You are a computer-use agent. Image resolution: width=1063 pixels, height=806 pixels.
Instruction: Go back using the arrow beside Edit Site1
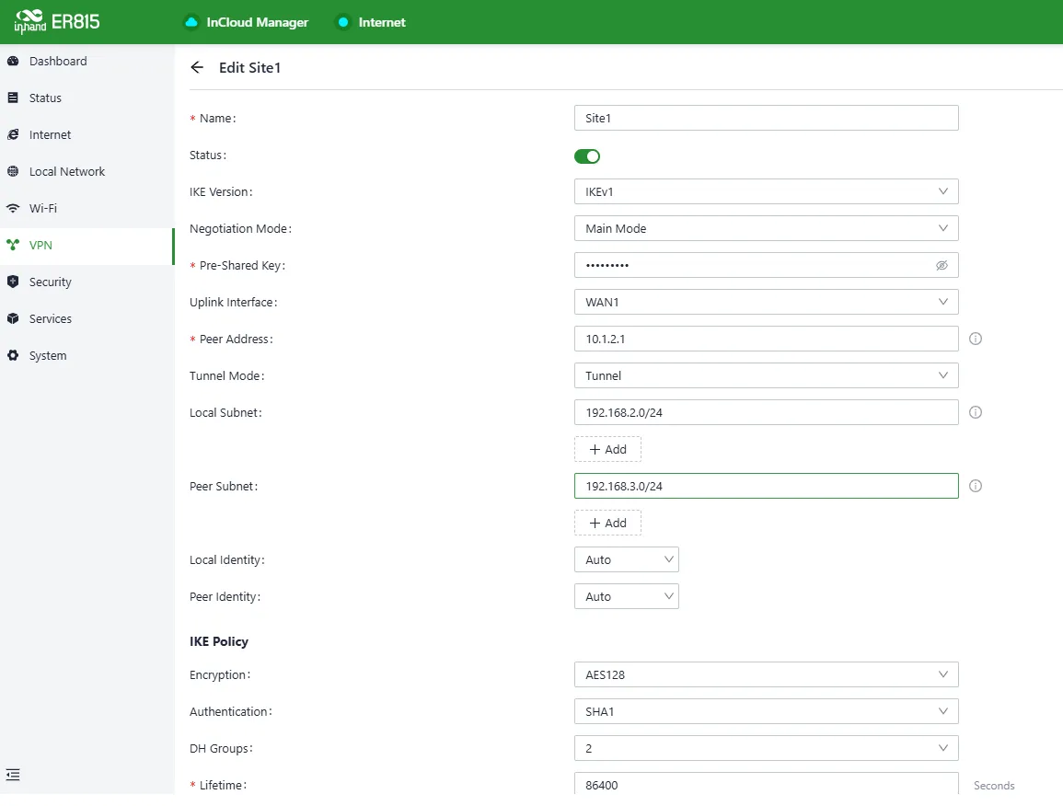pyautogui.click(x=197, y=67)
